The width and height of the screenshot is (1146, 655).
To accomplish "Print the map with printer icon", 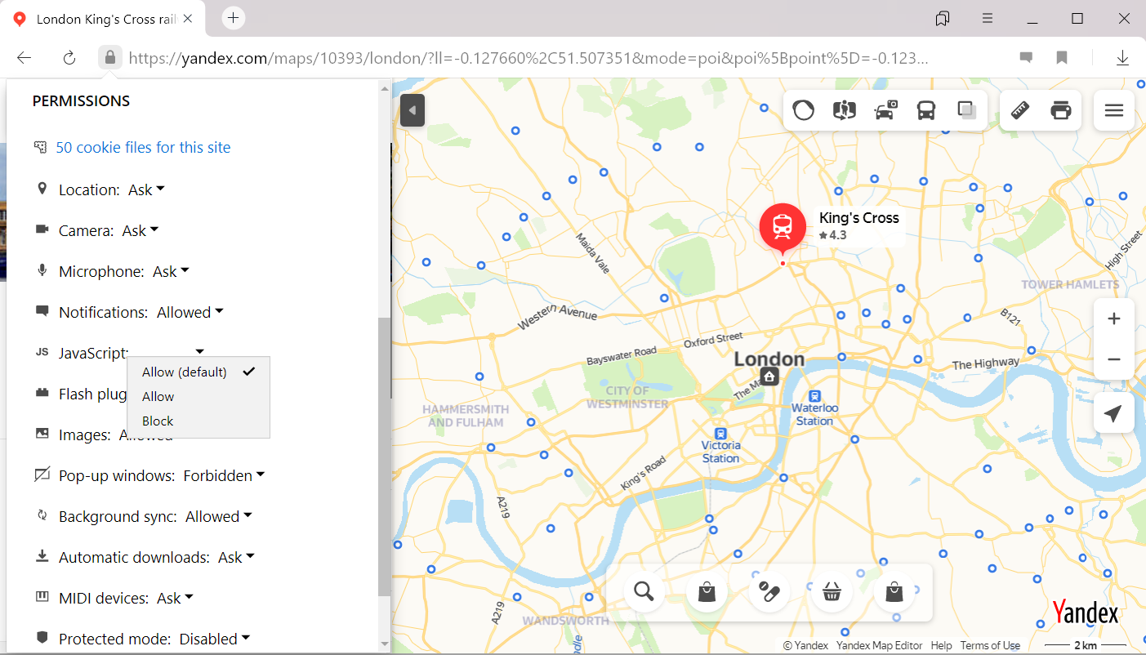I will (1061, 109).
